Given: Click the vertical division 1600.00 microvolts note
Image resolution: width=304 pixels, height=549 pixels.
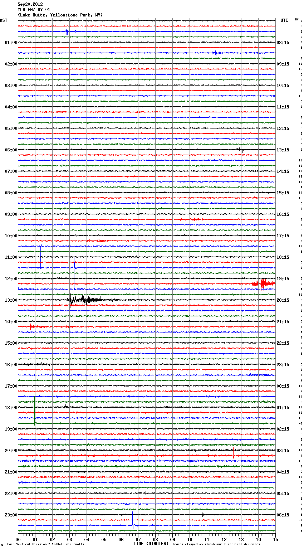Looking at the screenshot, I should (45, 544).
